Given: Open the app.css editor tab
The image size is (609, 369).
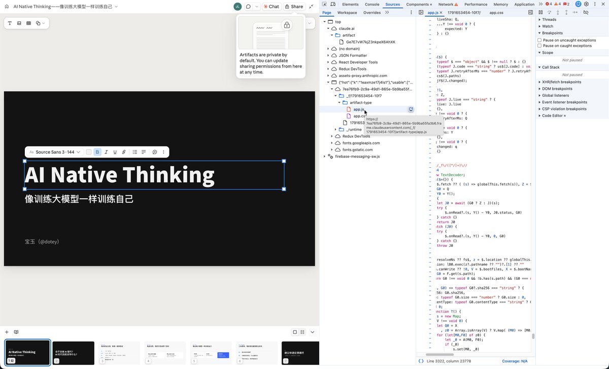Looking at the screenshot, I should tap(496, 12).
